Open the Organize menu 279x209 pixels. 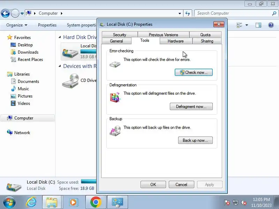coord(17,25)
